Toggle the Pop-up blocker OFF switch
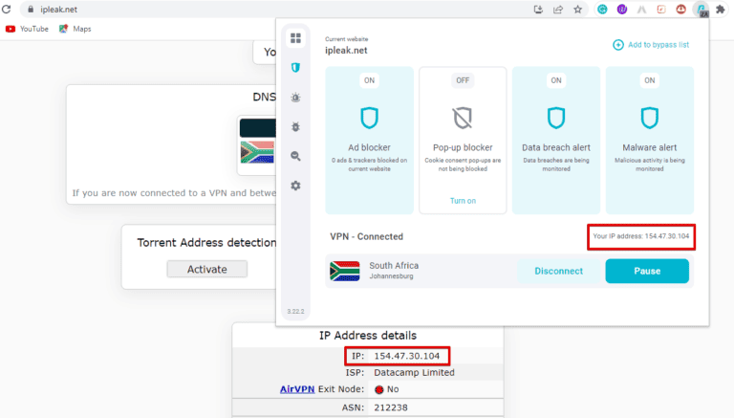734x418 pixels. [463, 80]
